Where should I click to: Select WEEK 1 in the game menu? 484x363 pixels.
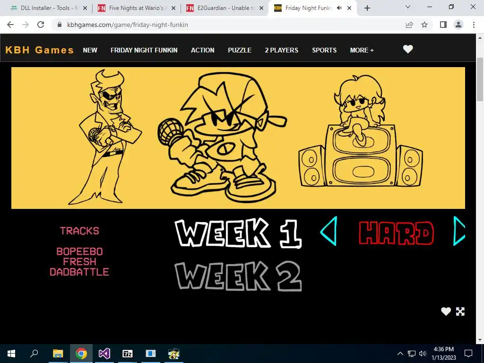(x=238, y=233)
